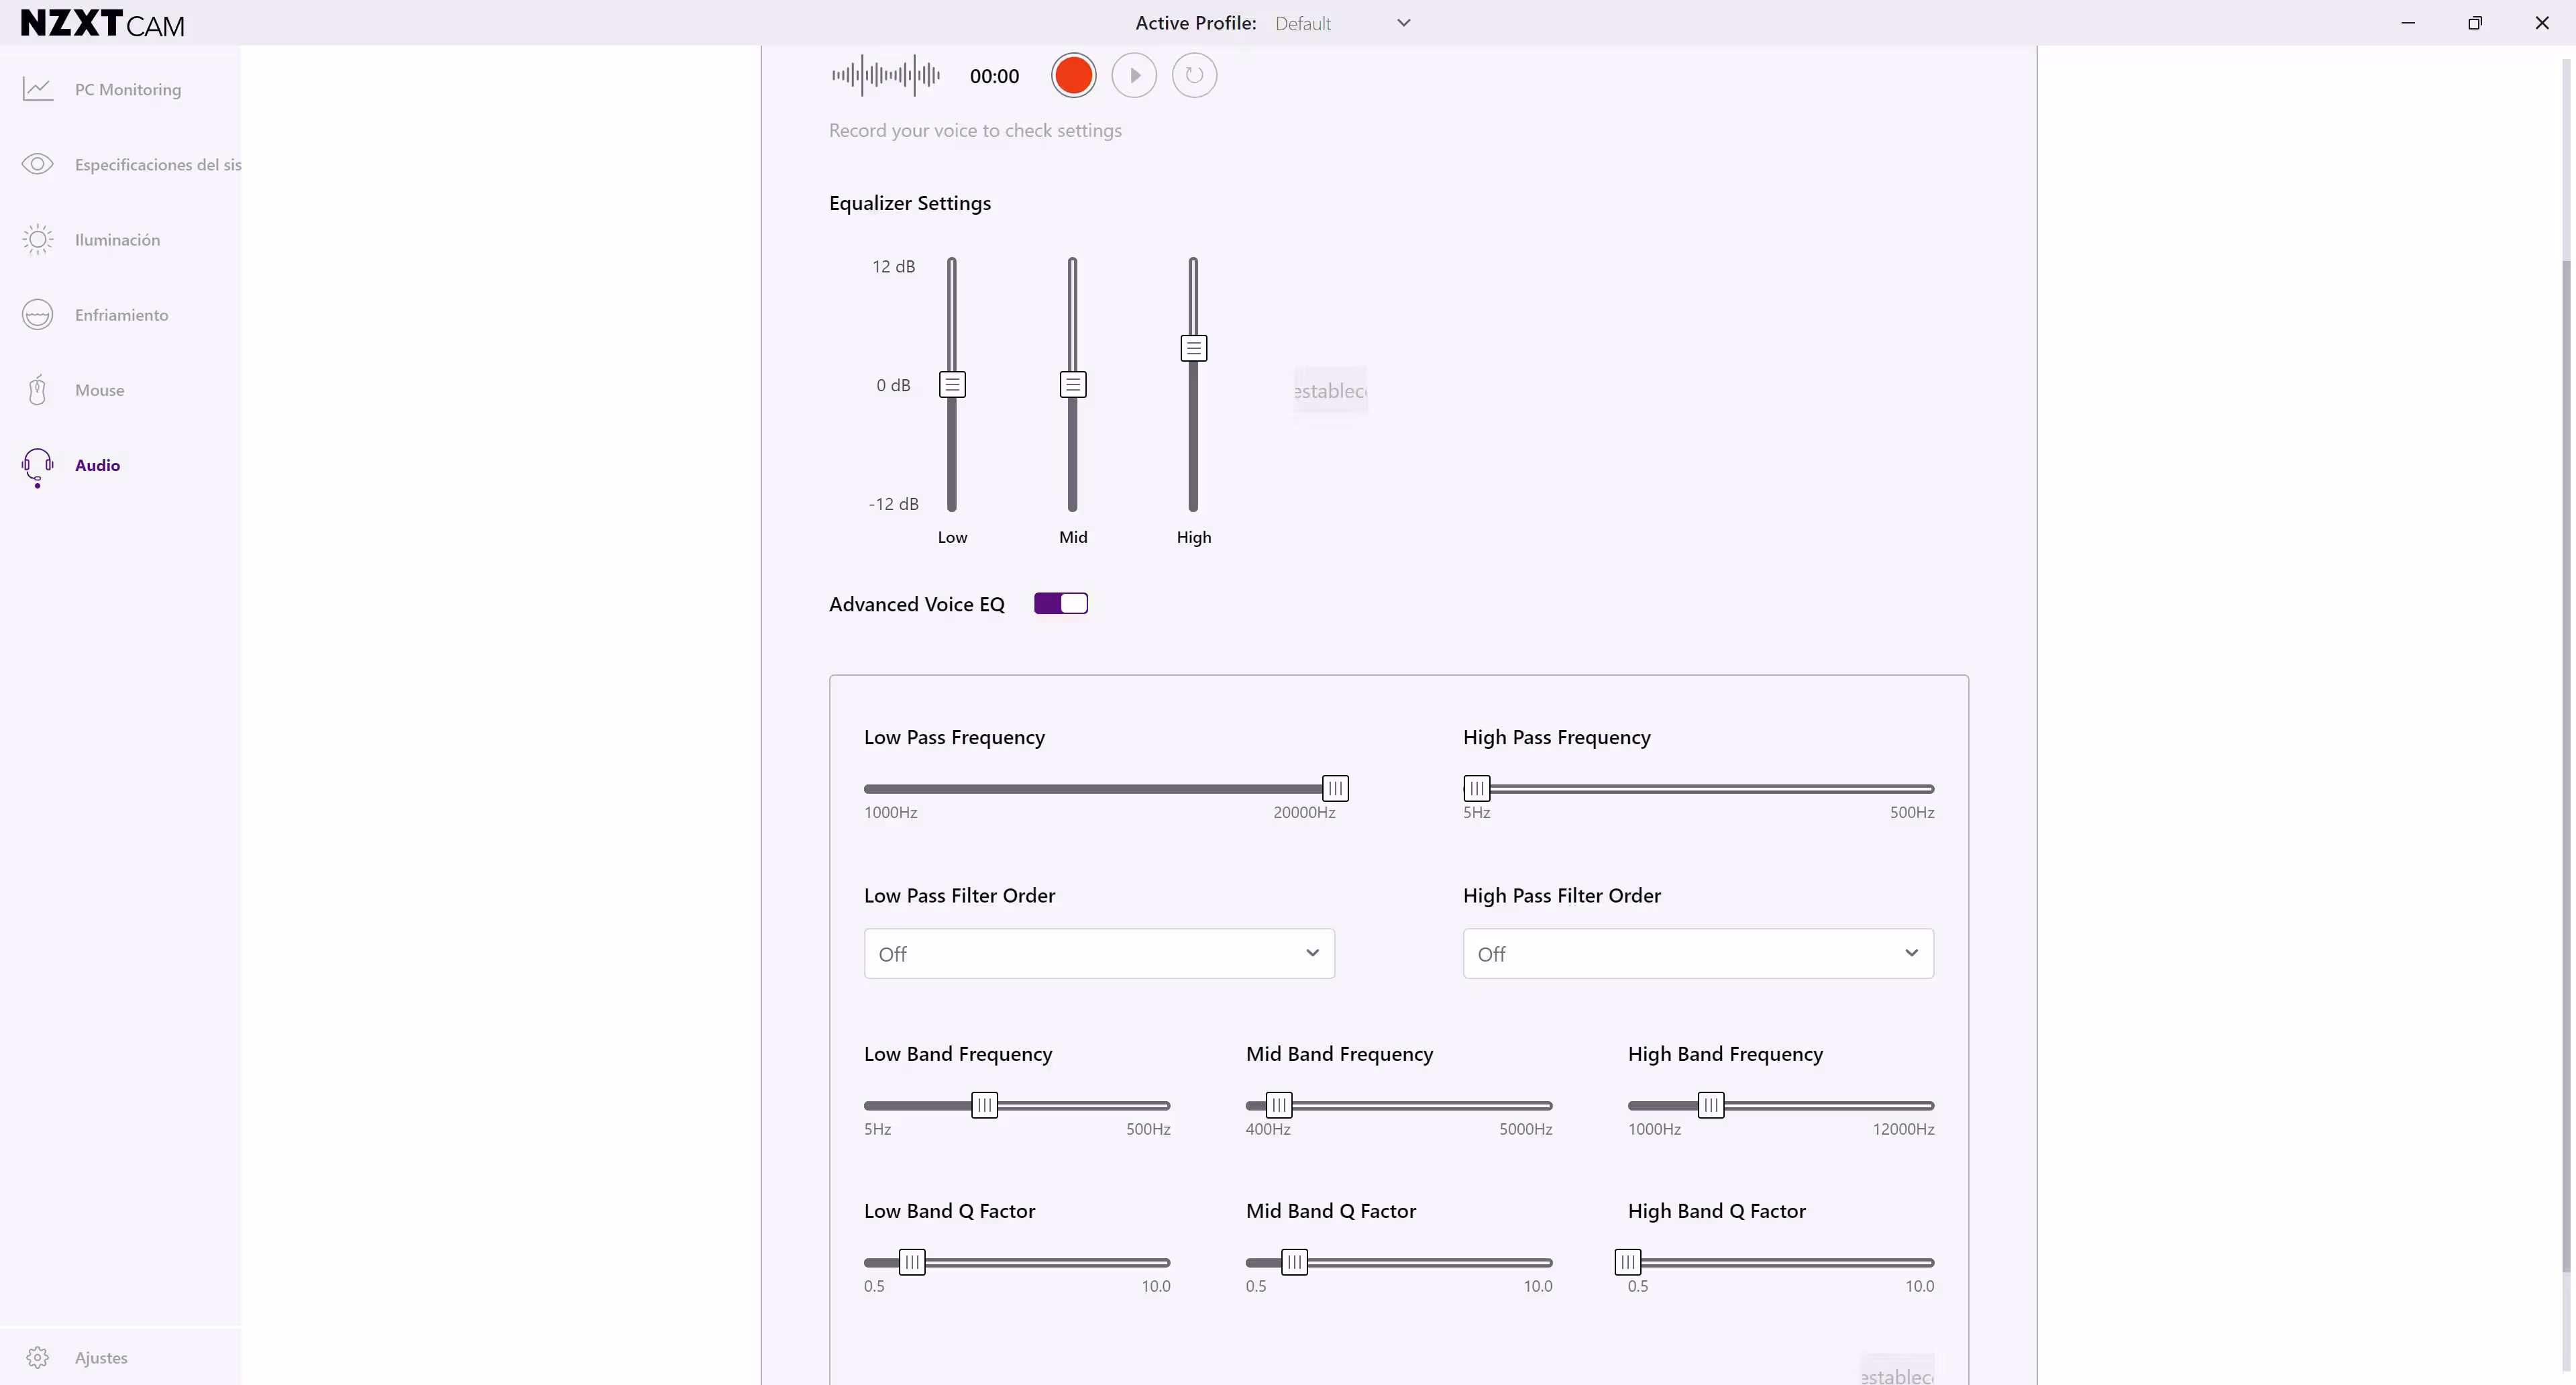The width and height of the screenshot is (2576, 1385).
Task: Open the Low Pass Filter Order dropdown
Action: coord(1099,954)
